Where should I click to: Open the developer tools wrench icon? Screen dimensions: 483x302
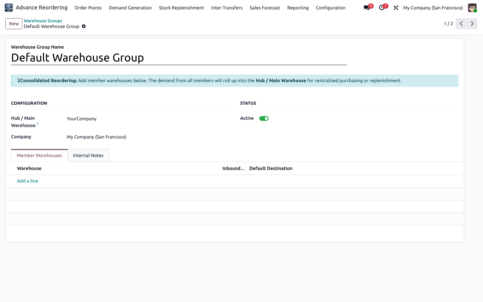pyautogui.click(x=396, y=8)
